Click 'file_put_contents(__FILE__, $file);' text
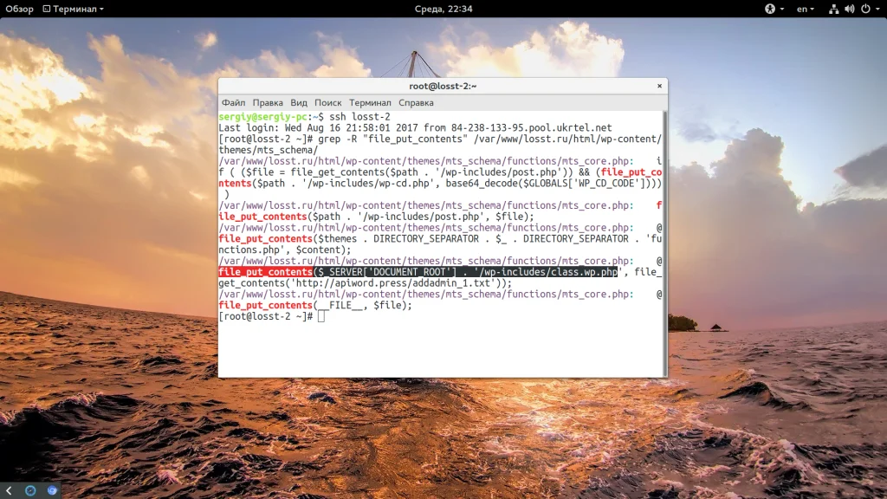This screenshot has height=499, width=887. pyautogui.click(x=315, y=306)
